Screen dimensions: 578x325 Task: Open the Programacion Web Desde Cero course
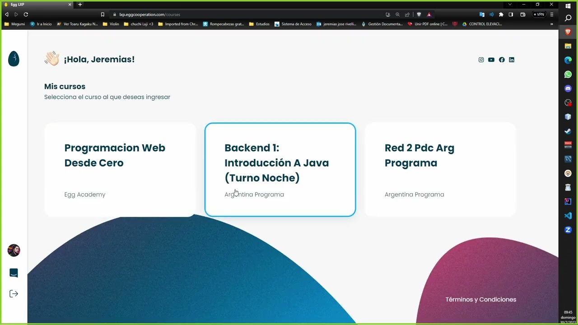tap(120, 170)
